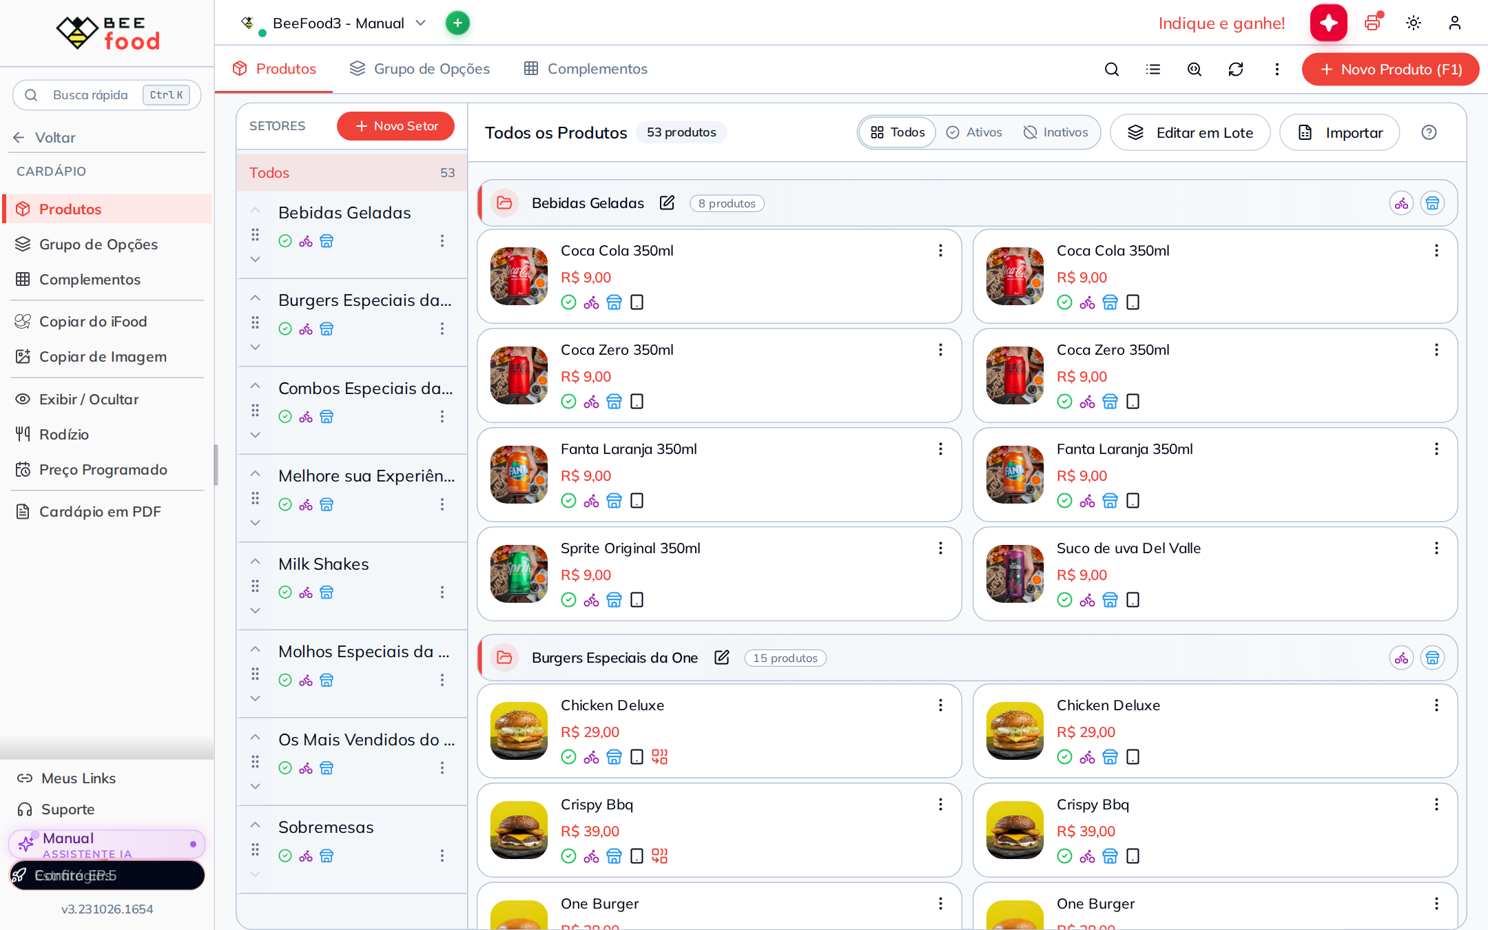
Task: Click the Novo Setor button
Action: pos(395,125)
